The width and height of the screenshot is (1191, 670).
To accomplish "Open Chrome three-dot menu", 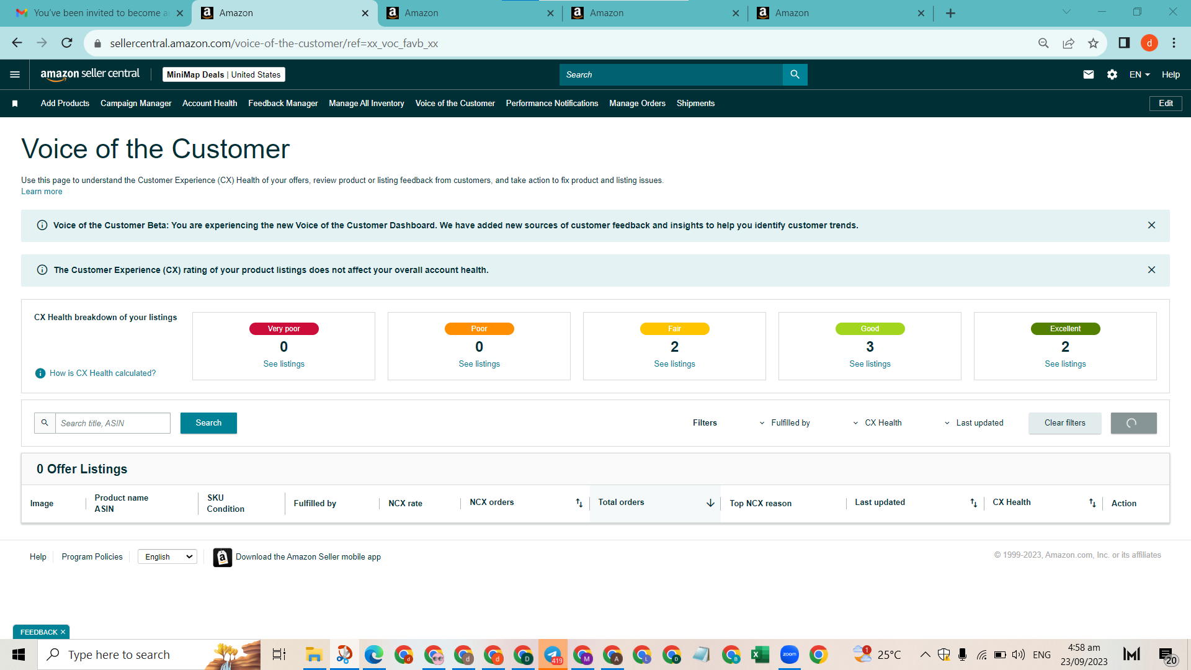I will point(1174,43).
